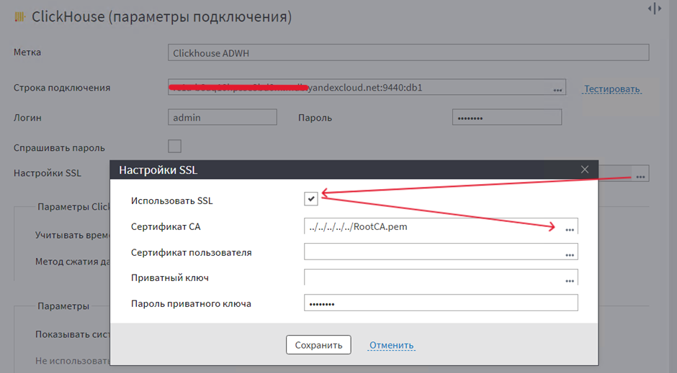Click the Метка label
Image resolution: width=677 pixels, height=373 pixels.
pos(27,52)
